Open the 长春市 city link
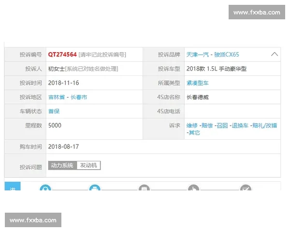Viewport: 290px width, 232px height. pyautogui.click(x=79, y=97)
